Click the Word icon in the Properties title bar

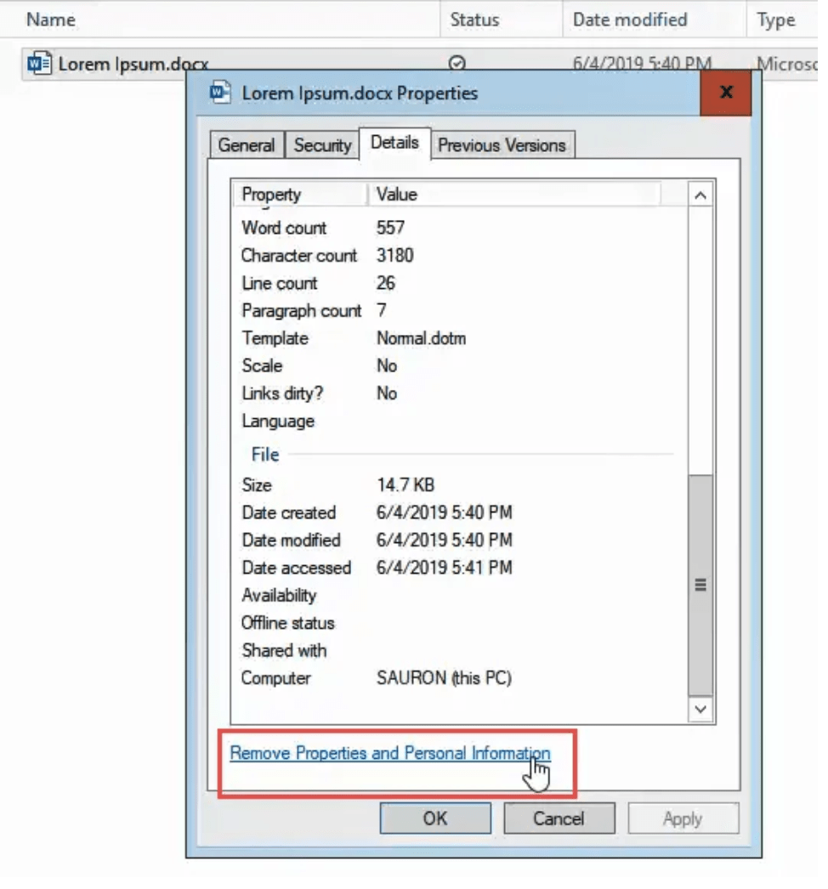click(220, 93)
